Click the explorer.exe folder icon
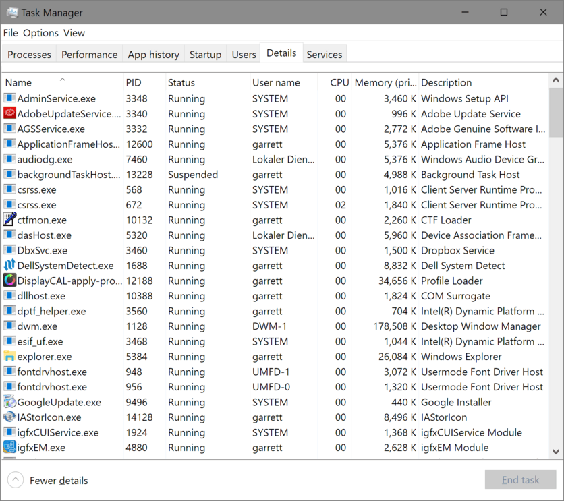This screenshot has width=564, height=501. coord(9,356)
